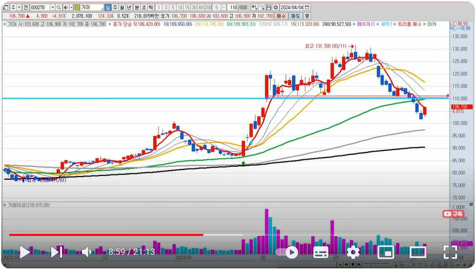Select the 60(109,903,33) moving average label

coord(241,24)
